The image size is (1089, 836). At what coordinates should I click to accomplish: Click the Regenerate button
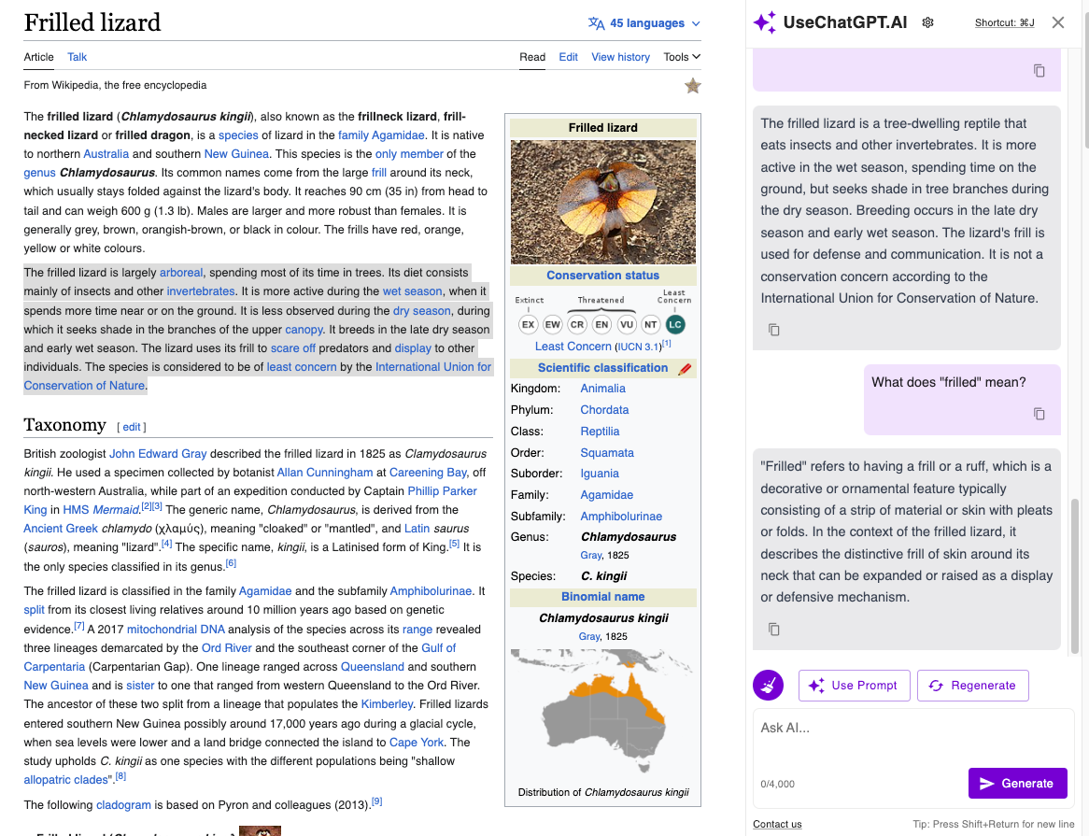tap(972, 685)
